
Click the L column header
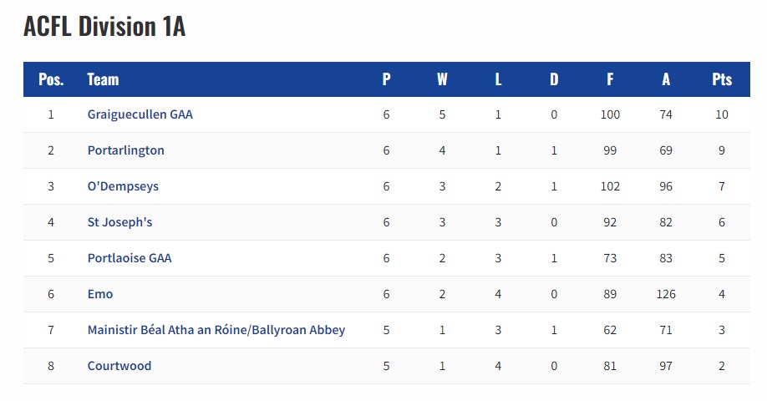click(498, 79)
